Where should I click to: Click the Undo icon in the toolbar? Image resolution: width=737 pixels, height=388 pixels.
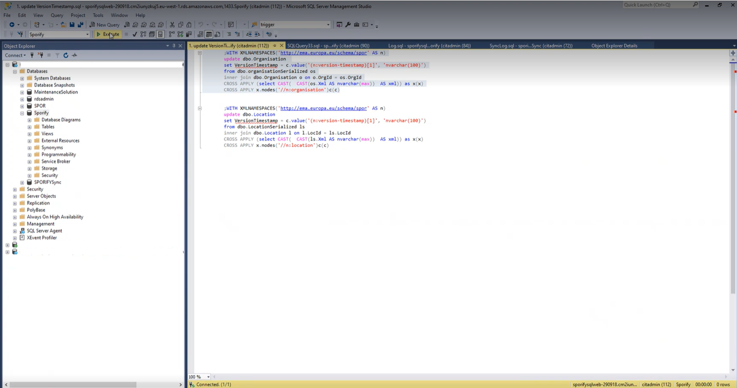point(199,24)
